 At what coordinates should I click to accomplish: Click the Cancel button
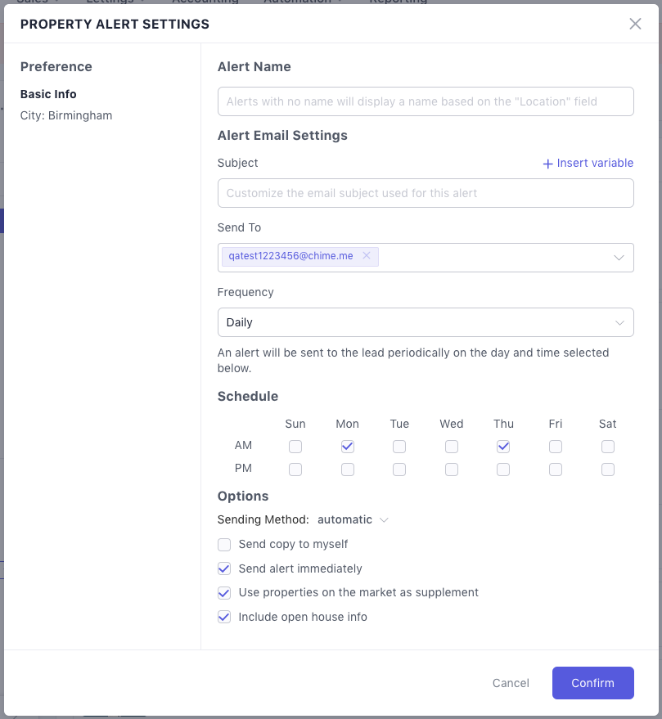pos(511,683)
